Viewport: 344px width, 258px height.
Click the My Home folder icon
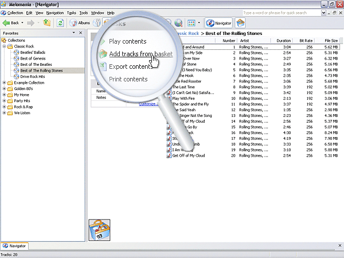pyautogui.click(x=10, y=95)
